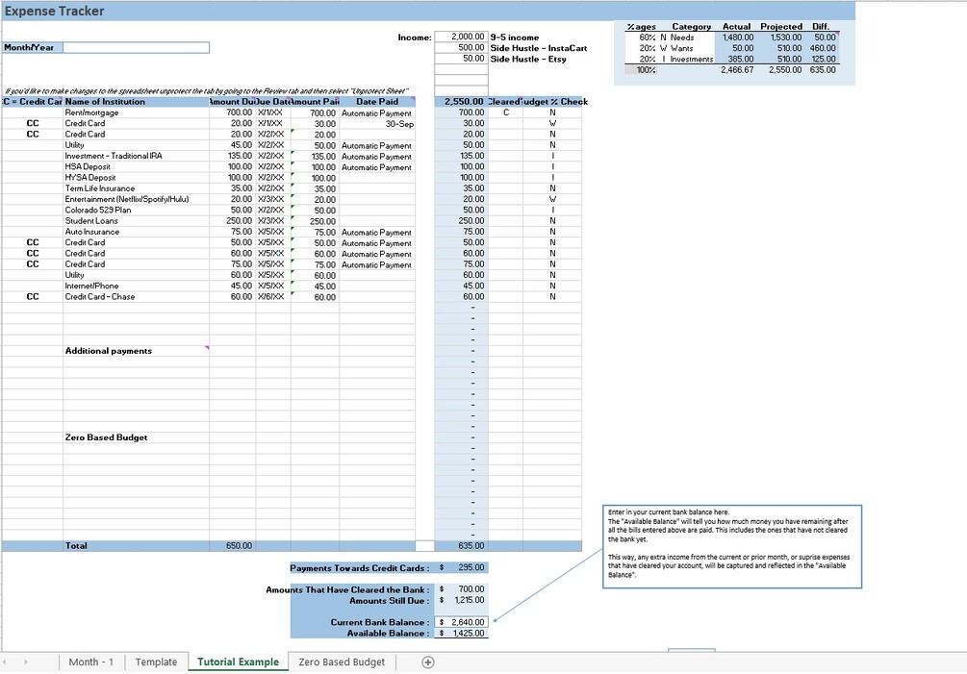Add a new sheet with the plus icon
The width and height of the screenshot is (967, 674).
[x=427, y=662]
